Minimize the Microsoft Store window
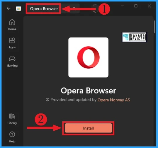158x148 pixels. tap(122, 6)
